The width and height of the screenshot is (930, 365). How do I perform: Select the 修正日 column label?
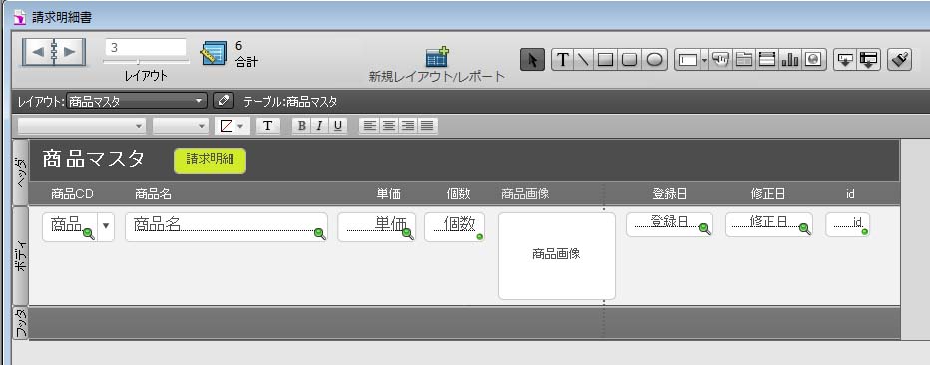click(x=768, y=194)
